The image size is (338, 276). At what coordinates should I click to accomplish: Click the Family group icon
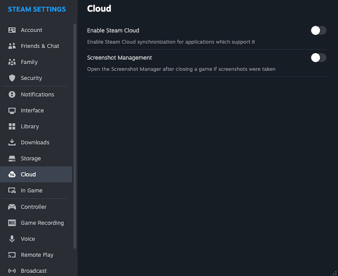[12, 62]
